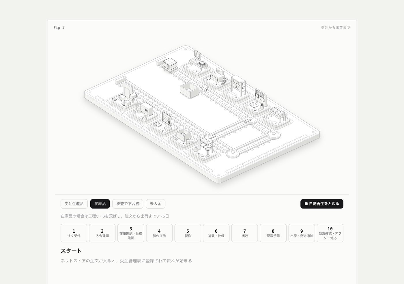Click the "Fig 1" figure label
The width and height of the screenshot is (404, 284).
(59, 28)
